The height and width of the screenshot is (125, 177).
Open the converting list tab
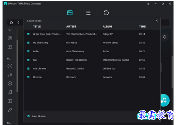click(x=88, y=13)
